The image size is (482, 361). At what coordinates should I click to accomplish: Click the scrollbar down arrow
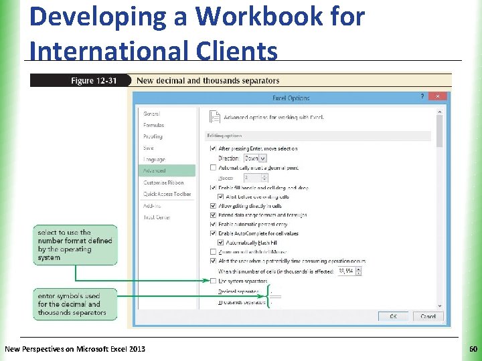[x=440, y=306]
